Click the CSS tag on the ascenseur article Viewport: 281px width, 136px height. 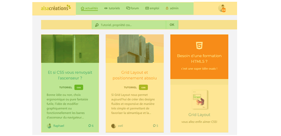pos(79,88)
